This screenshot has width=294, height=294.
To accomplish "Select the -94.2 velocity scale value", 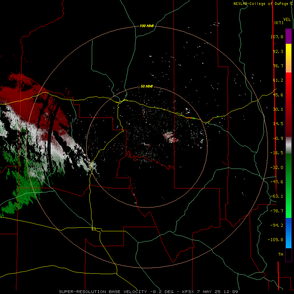I will (277, 225).
